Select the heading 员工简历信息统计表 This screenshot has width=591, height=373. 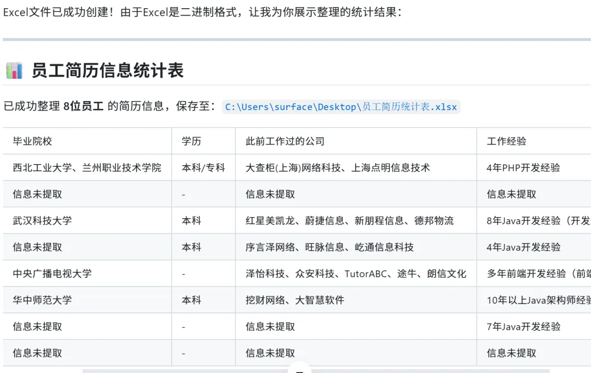click(x=107, y=71)
